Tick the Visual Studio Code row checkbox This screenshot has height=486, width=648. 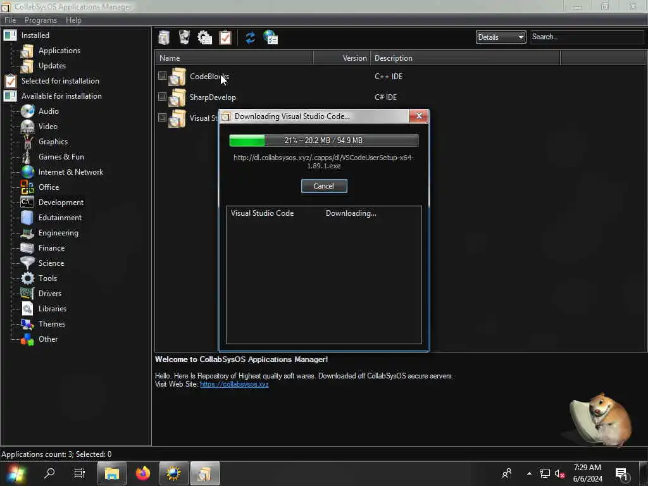click(x=162, y=117)
